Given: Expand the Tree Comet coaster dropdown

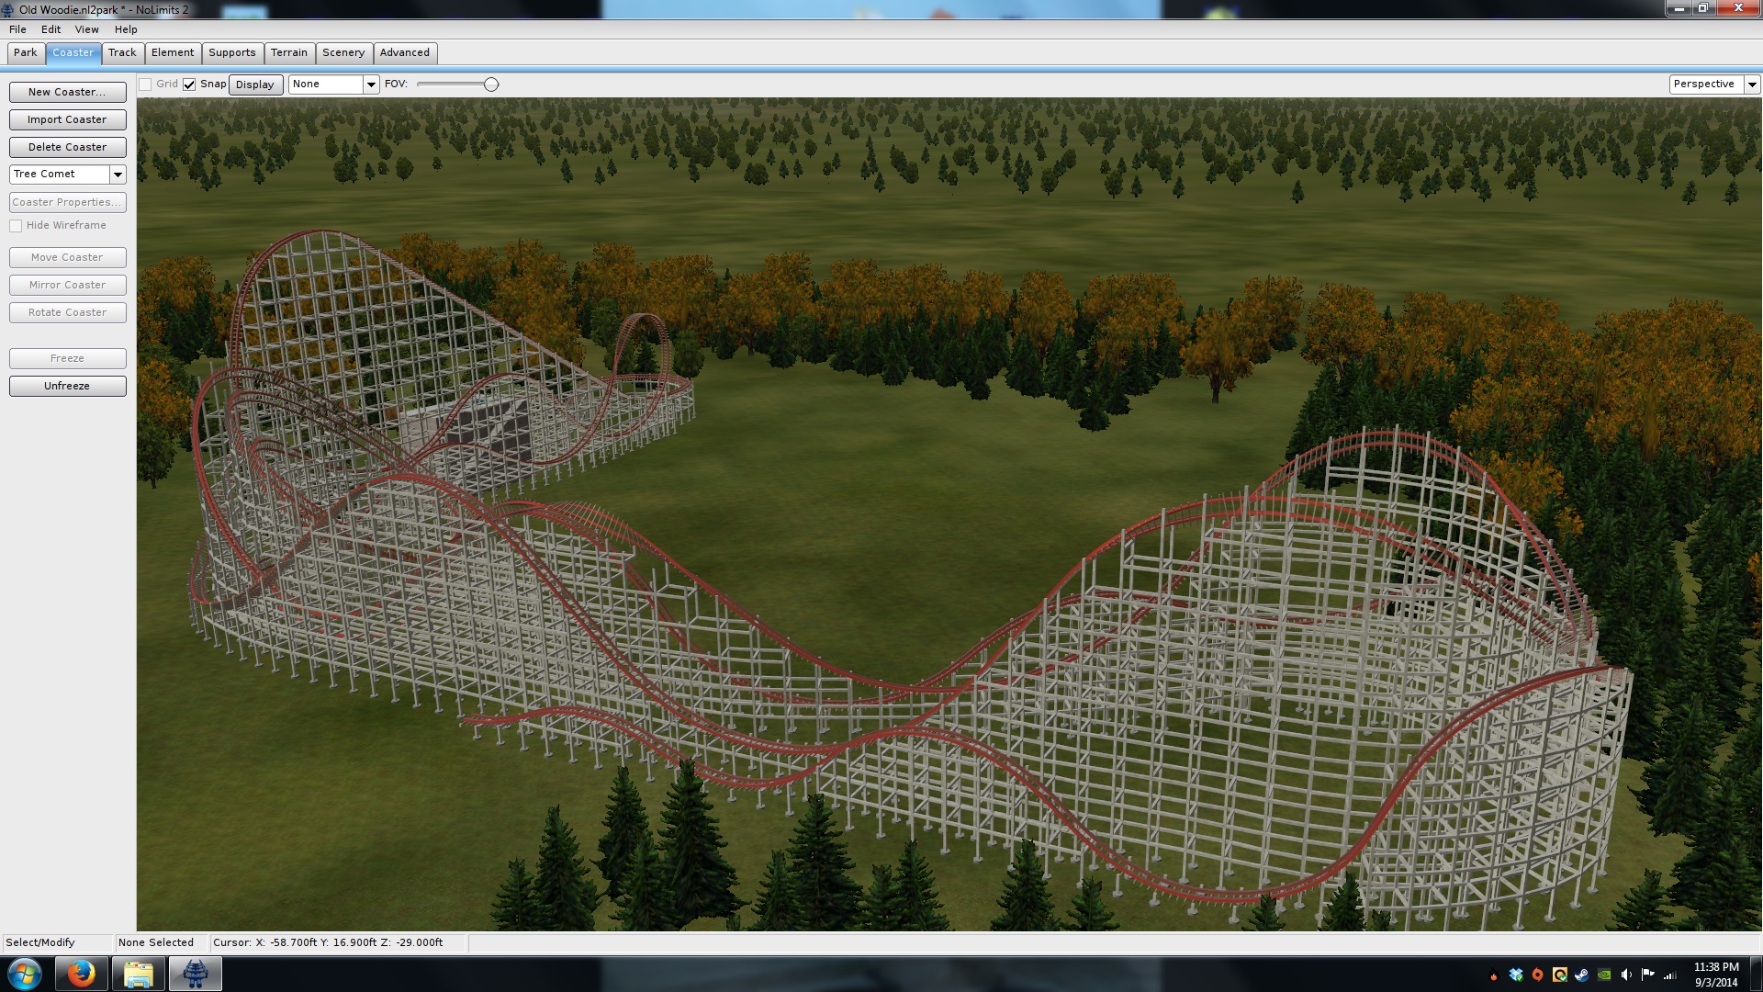Looking at the screenshot, I should coord(118,175).
